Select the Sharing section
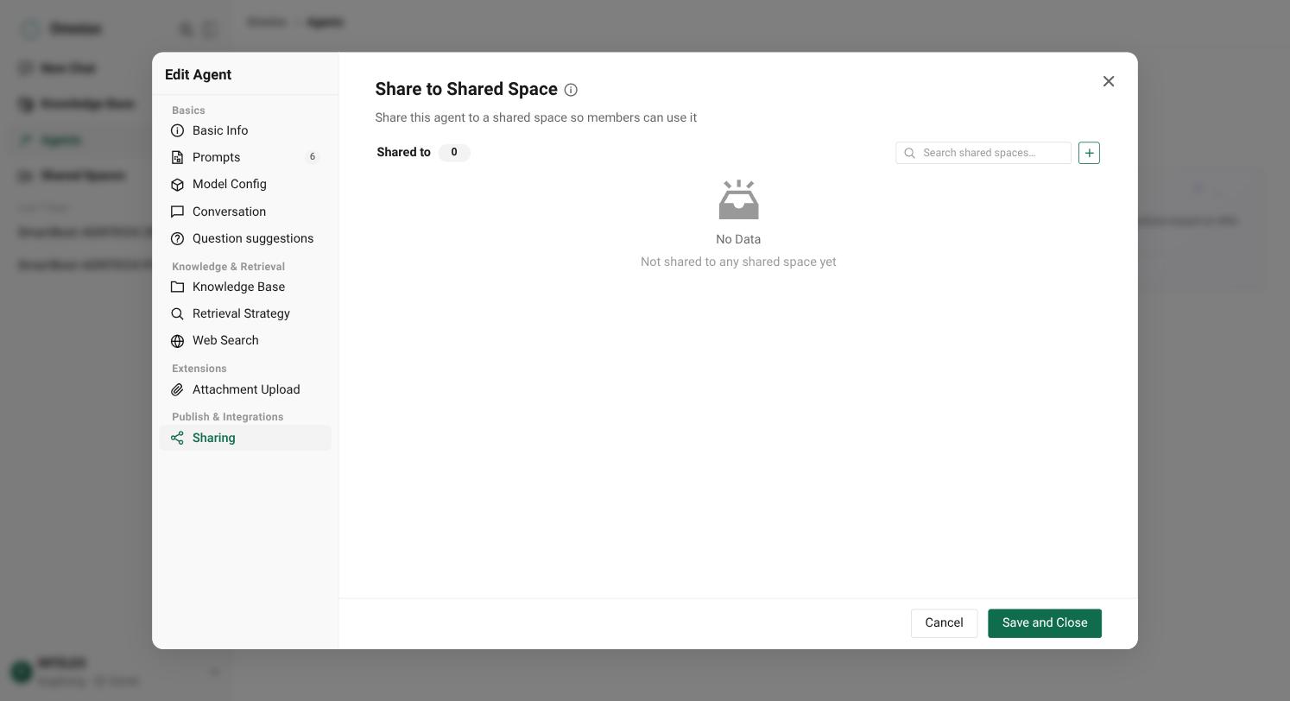1290x701 pixels. (245, 438)
